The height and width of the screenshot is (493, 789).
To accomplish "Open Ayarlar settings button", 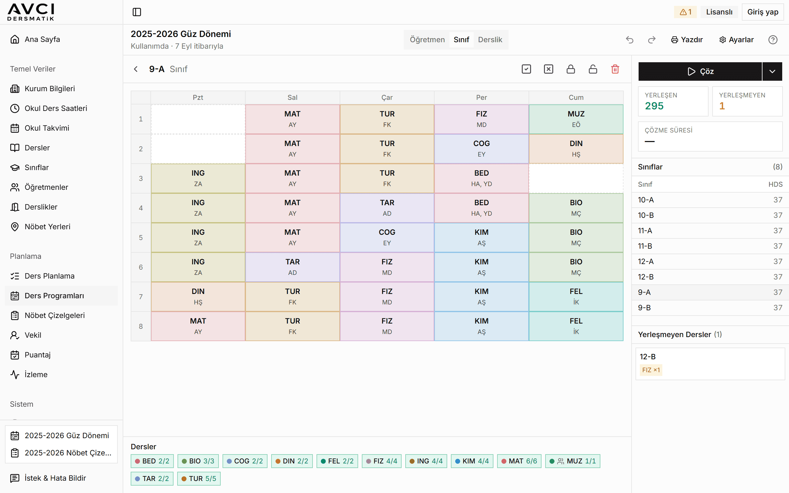I will tap(737, 40).
